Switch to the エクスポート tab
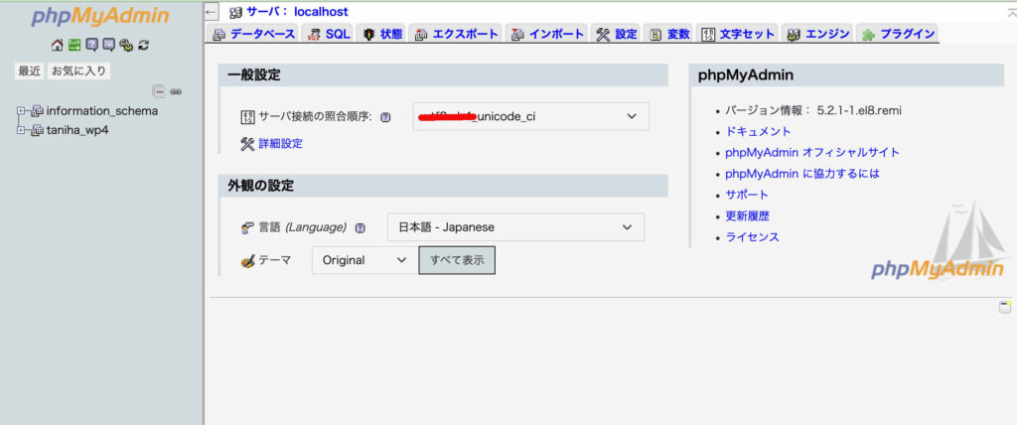Viewport: 1017px width, 425px height. [457, 35]
